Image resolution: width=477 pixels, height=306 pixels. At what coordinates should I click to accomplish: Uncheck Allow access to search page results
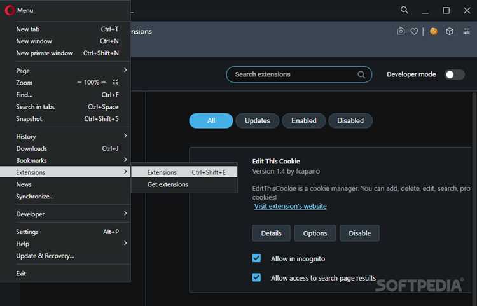coord(256,277)
